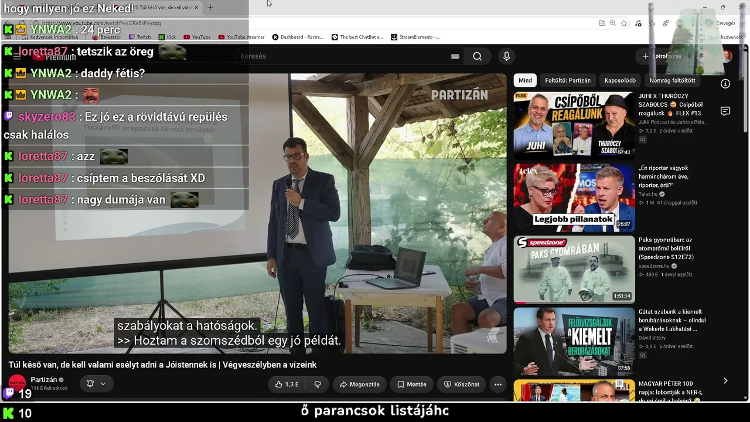Click the YouTube search magnifier button

[478, 56]
